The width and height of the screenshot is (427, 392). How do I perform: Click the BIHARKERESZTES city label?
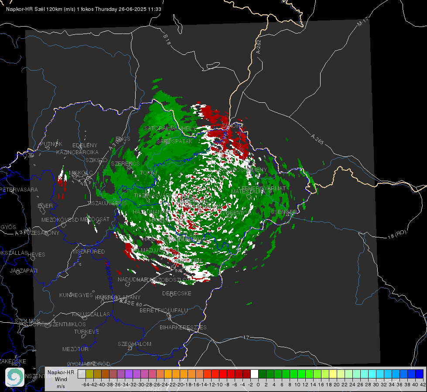point(183,327)
